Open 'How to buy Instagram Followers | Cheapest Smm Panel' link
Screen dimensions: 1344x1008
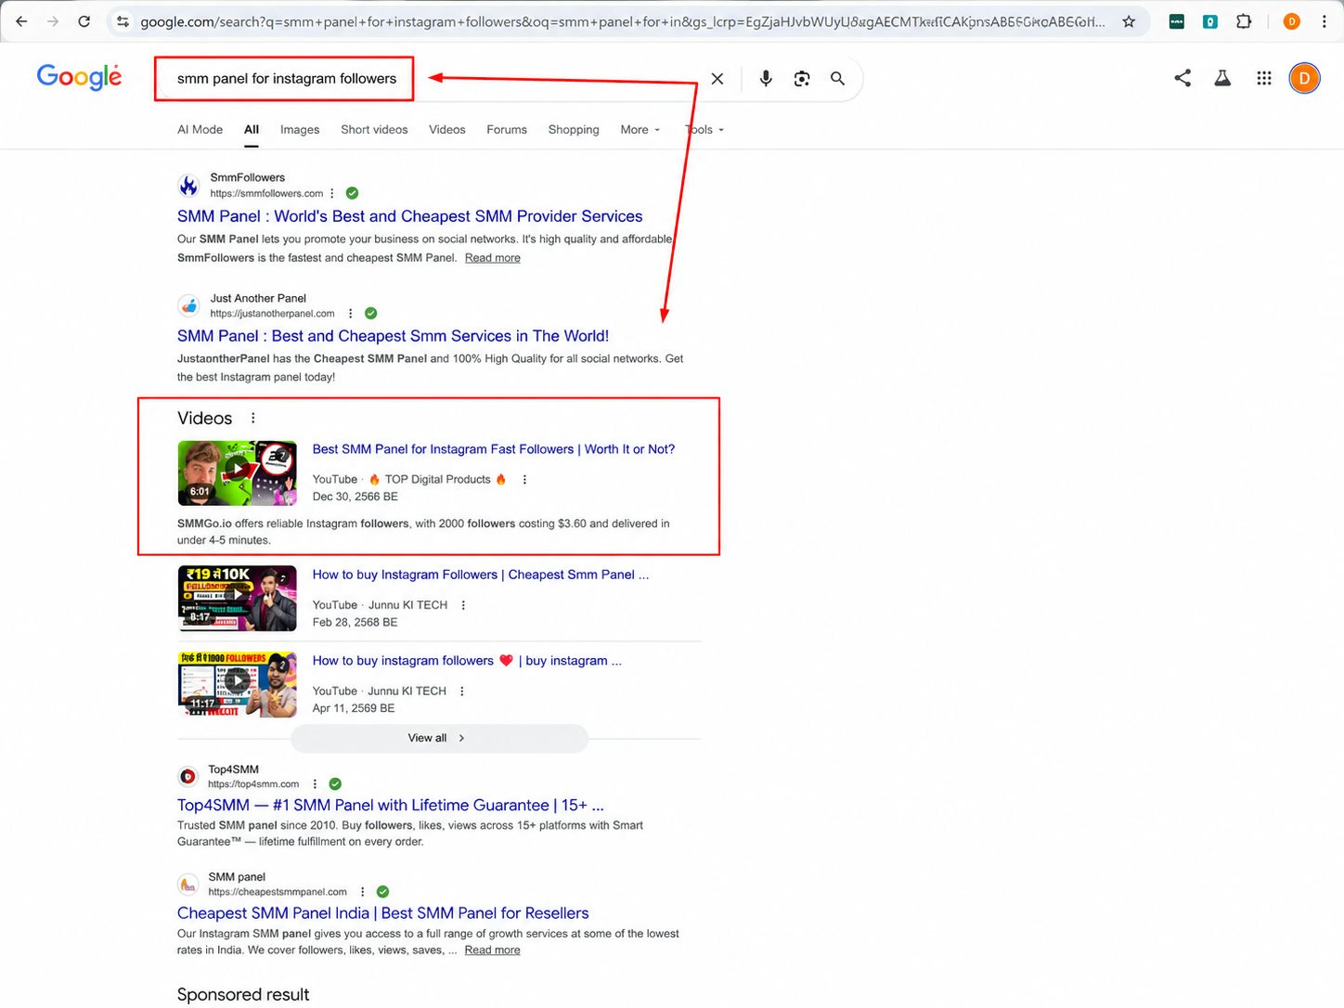pyautogui.click(x=481, y=575)
